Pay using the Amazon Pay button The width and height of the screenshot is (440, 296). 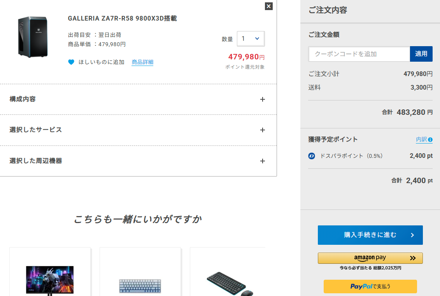click(370, 258)
